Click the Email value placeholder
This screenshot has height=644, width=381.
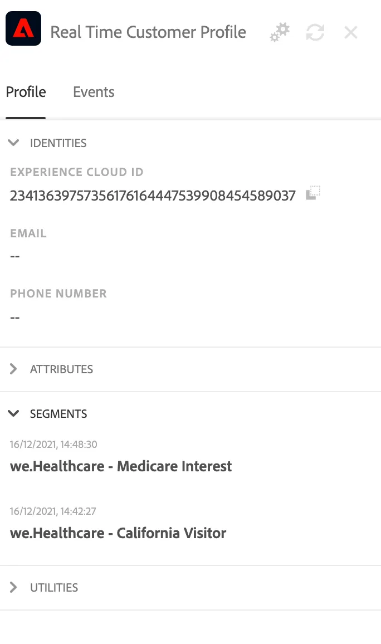(x=15, y=256)
